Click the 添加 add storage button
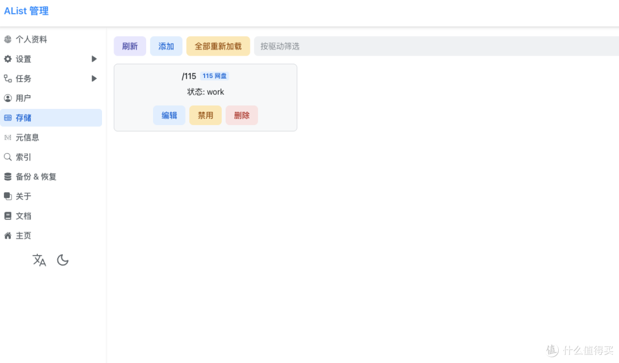The height and width of the screenshot is (363, 619). click(166, 46)
